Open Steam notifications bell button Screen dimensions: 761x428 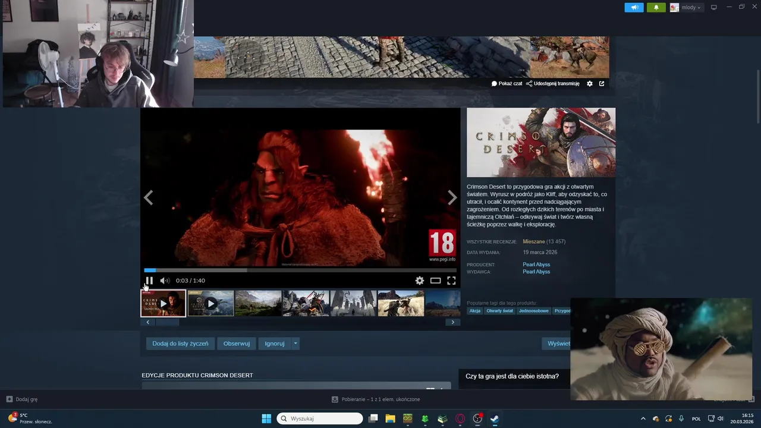pos(656,7)
